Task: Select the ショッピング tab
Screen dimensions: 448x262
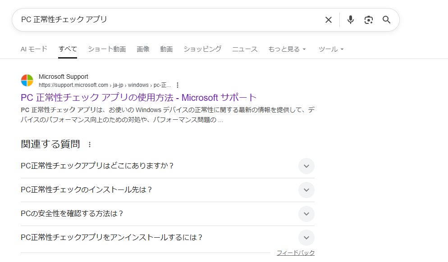Action: [x=202, y=49]
